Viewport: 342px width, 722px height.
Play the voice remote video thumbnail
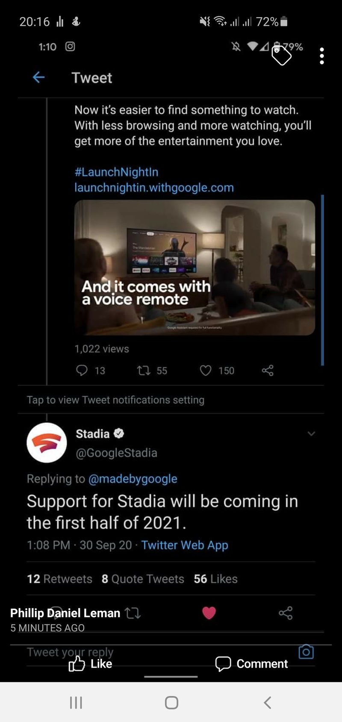[x=195, y=268]
